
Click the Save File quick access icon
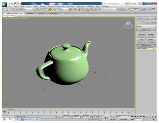point(15,3)
